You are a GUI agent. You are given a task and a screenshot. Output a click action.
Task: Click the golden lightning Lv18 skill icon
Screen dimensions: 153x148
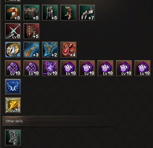13,105
